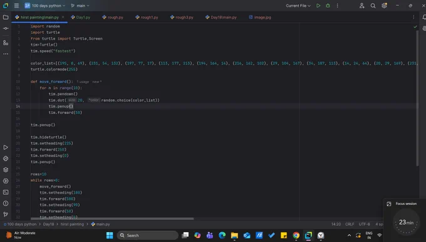Debug the current file
This screenshot has height=242, width=426.
click(328, 6)
